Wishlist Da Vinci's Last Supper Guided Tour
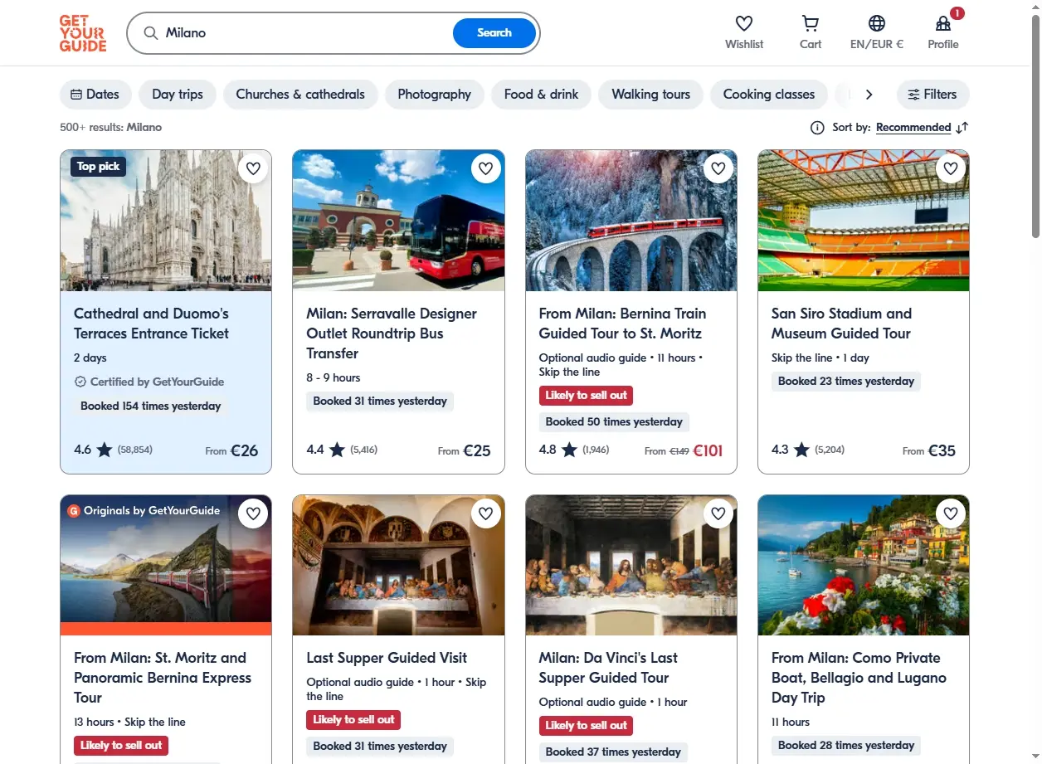The width and height of the screenshot is (1042, 764). click(x=718, y=513)
